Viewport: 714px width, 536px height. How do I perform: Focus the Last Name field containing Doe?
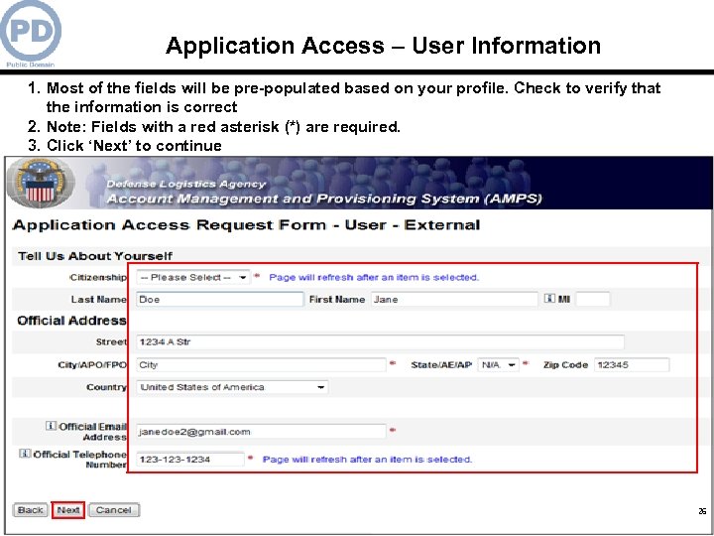tap(220, 300)
